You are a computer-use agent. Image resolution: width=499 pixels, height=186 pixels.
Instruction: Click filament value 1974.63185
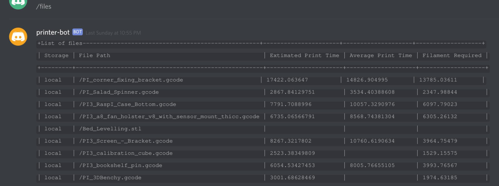click(x=440, y=178)
